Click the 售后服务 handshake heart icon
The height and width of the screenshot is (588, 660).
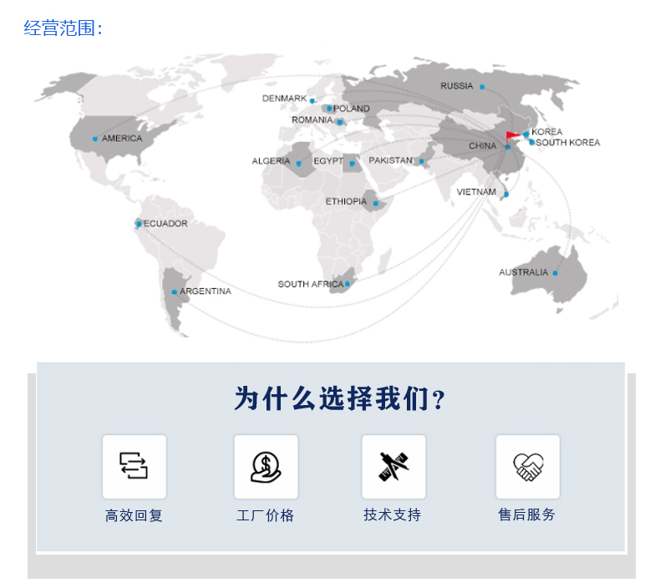[527, 466]
